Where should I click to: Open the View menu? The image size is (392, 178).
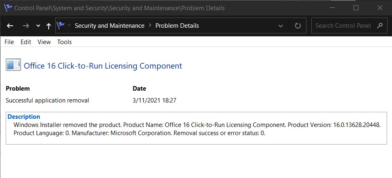point(44,42)
